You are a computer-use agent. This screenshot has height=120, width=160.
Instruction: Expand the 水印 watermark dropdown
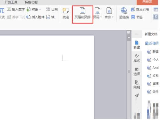(113, 17)
